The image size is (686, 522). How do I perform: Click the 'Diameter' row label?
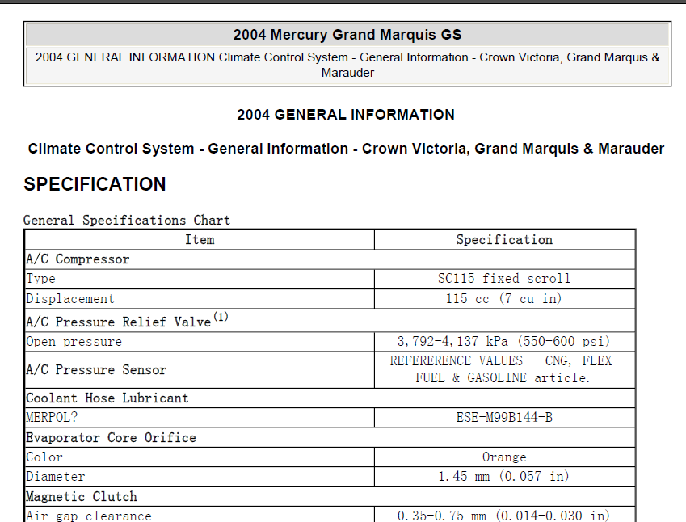click(56, 477)
